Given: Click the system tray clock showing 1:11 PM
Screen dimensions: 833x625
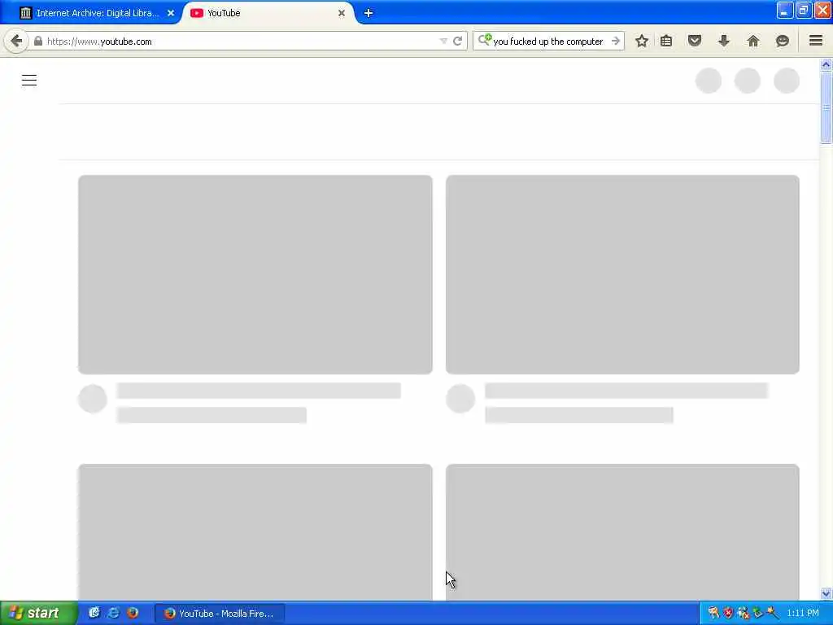Looking at the screenshot, I should tap(803, 613).
